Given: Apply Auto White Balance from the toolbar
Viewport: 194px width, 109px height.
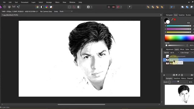Looking at the screenshot, I should (51, 7).
